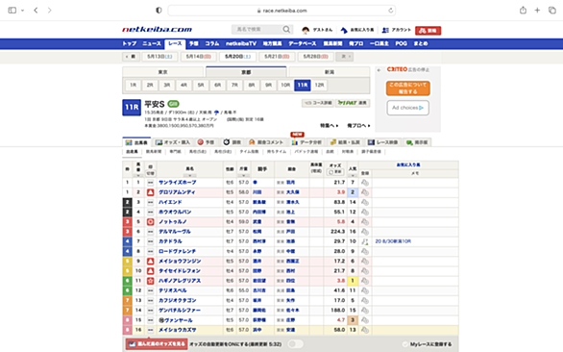
Task: Click the IPAT link button
Action: [353, 103]
